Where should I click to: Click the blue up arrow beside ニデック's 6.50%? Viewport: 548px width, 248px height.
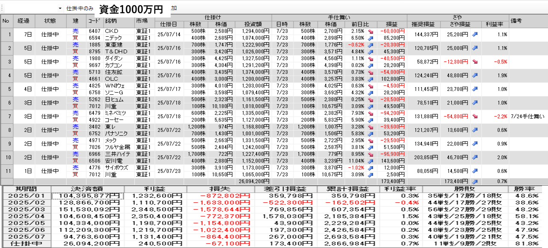(x=370, y=38)
